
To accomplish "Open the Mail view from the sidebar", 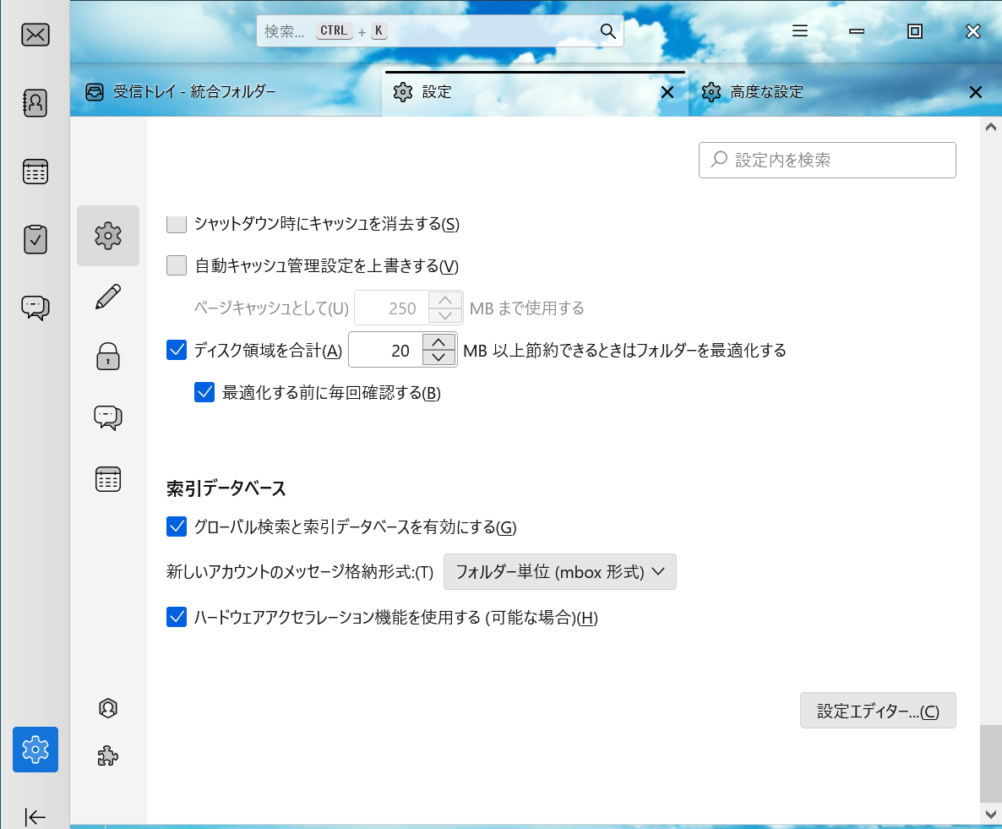I will [35, 35].
